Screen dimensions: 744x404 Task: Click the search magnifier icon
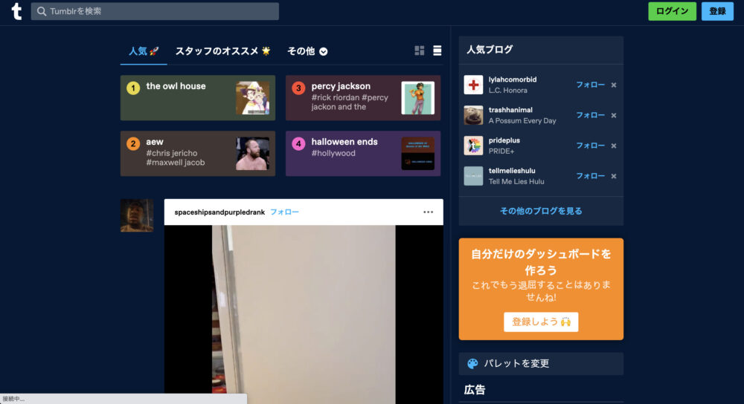click(x=42, y=11)
